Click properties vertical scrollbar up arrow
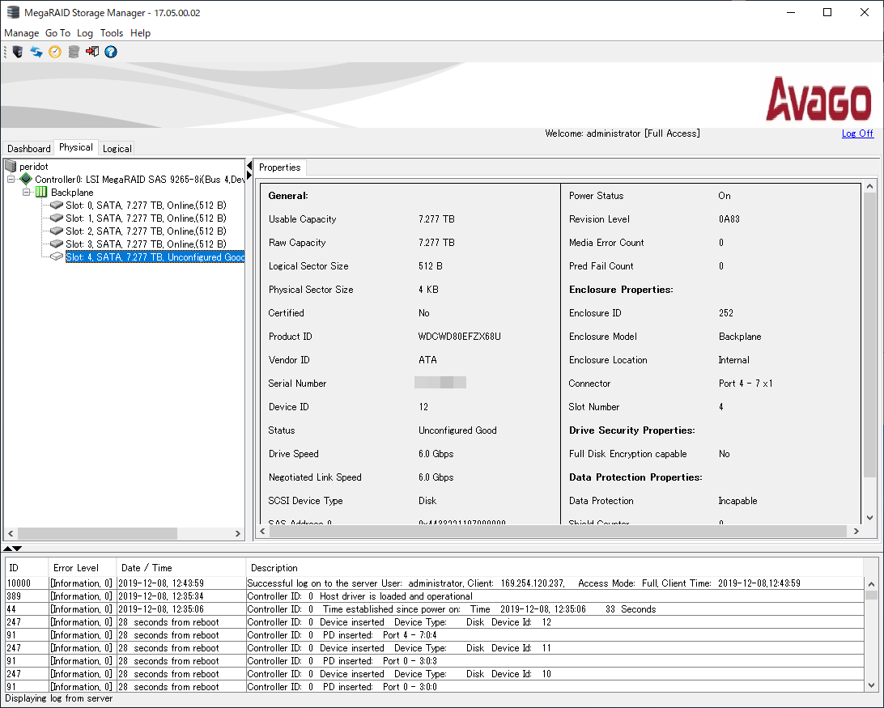Viewport: 884px width, 708px height. [x=869, y=187]
